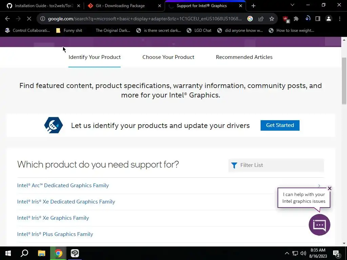Click the share page icon
The width and height of the screenshot is (347, 260).
coord(261,19)
